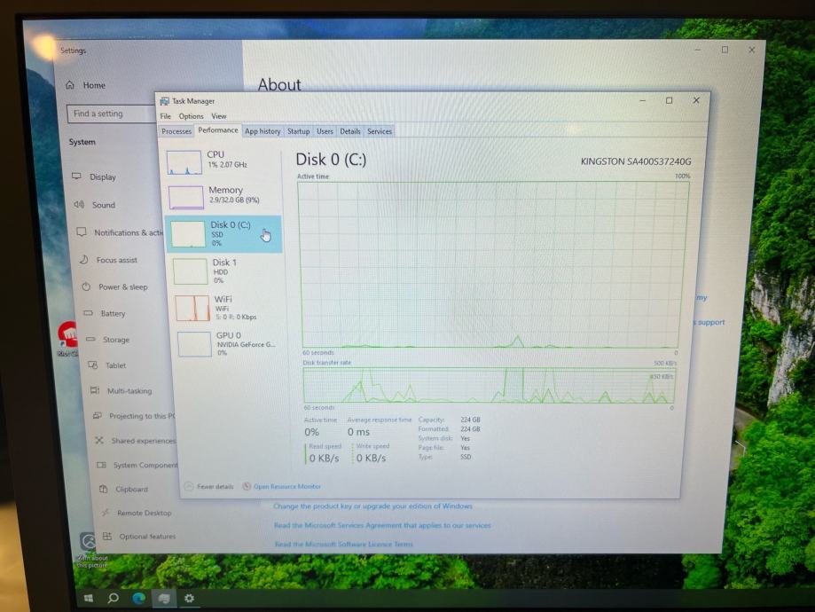
Task: Click the Task Manager taskbar icon
Action: 164,599
